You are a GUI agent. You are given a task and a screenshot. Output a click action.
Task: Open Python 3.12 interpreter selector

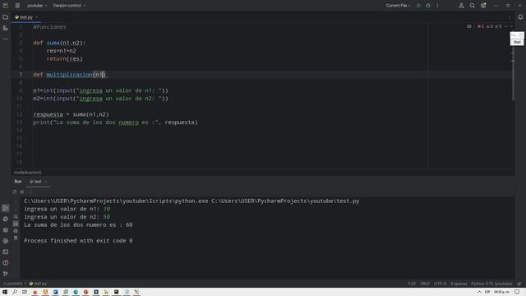[x=491, y=284]
